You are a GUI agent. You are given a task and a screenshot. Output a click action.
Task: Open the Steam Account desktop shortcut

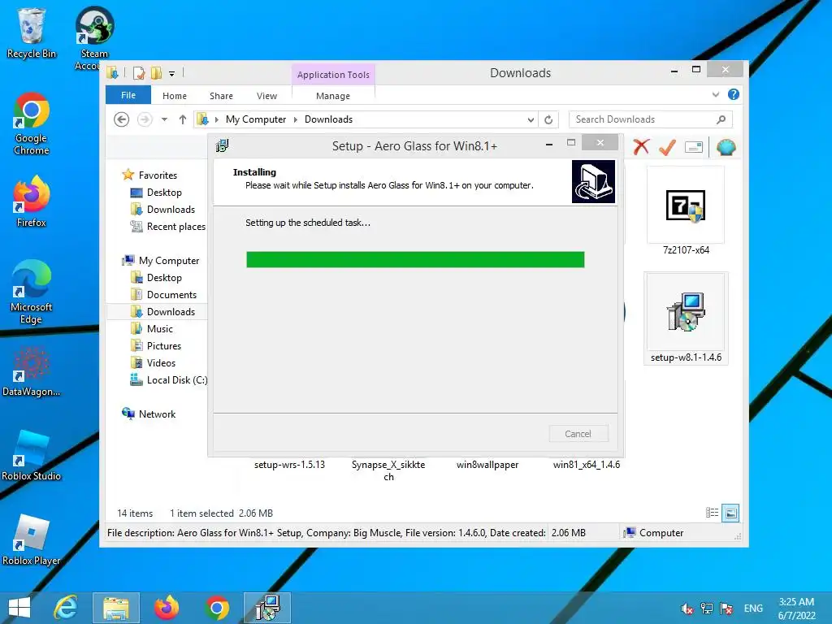click(94, 37)
